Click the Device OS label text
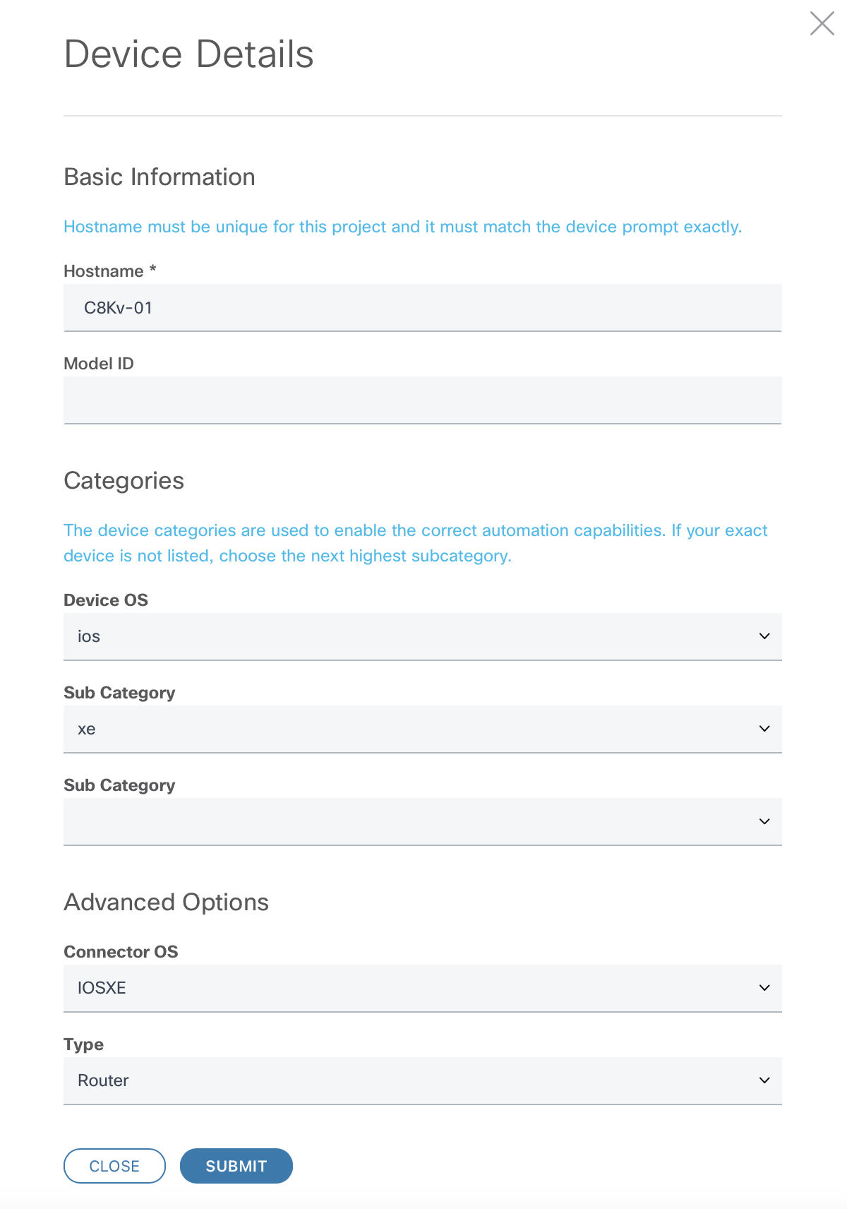This screenshot has width=847, height=1209. [106, 600]
